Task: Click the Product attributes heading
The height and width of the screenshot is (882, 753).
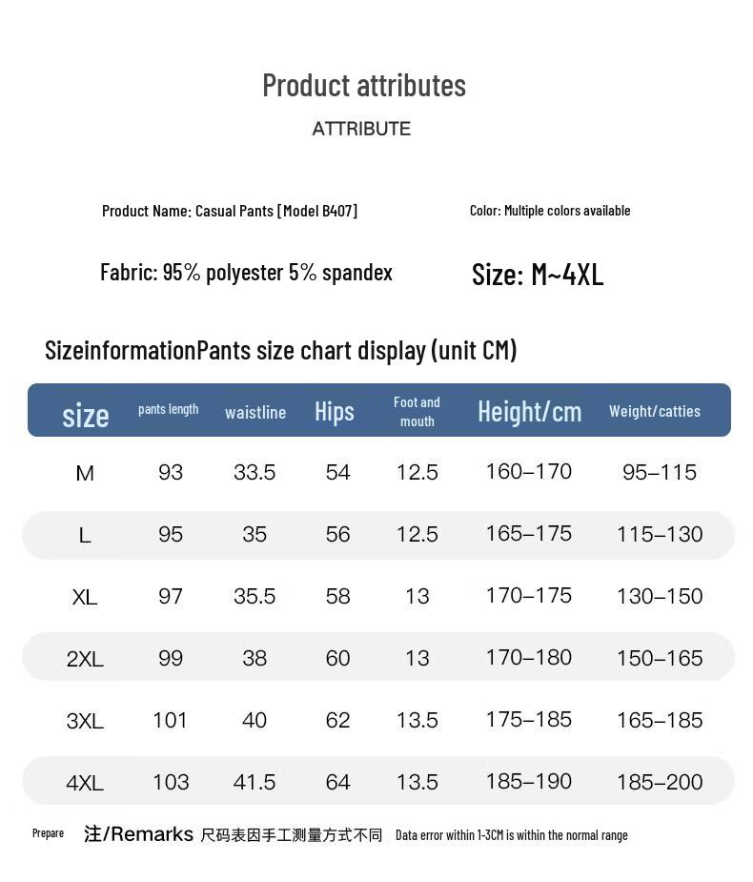Action: [x=364, y=86]
